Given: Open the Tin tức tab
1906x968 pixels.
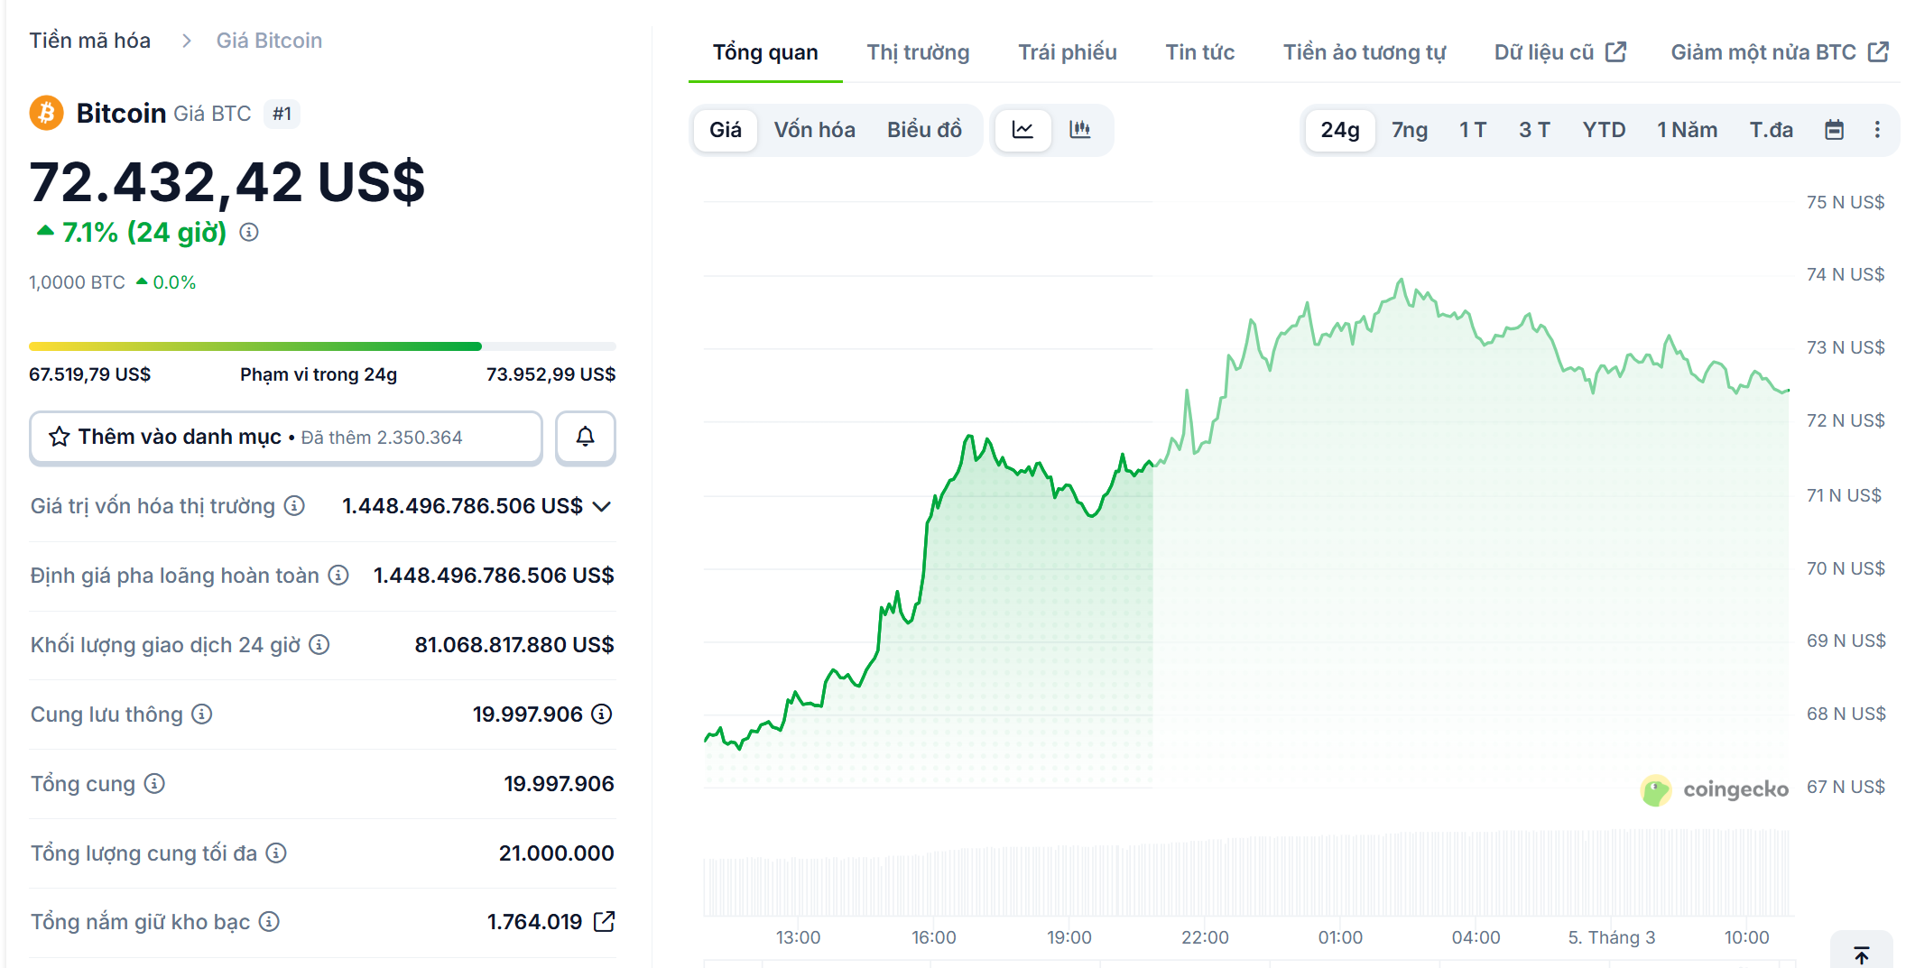Looking at the screenshot, I should [1200, 51].
